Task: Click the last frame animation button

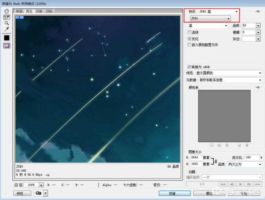Action: (x=258, y=184)
